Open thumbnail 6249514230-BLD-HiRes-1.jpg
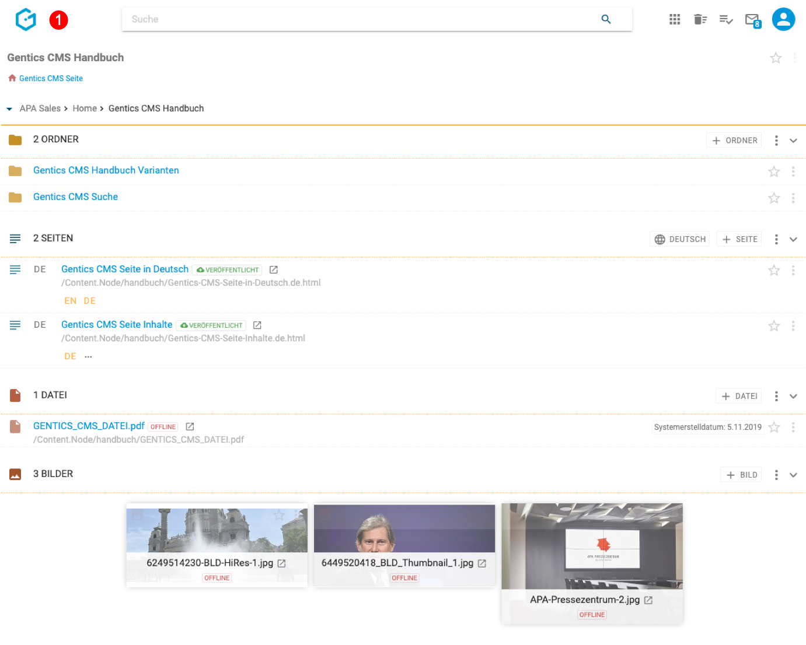 point(217,545)
